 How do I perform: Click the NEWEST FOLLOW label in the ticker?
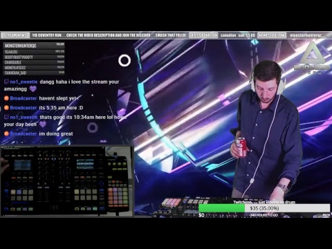tap(272, 35)
